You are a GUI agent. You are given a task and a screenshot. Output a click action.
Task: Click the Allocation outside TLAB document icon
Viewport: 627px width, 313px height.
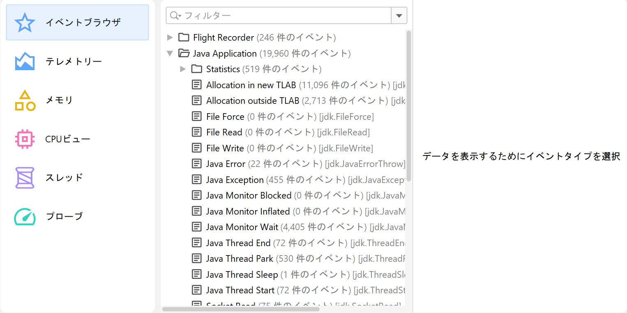point(197,101)
